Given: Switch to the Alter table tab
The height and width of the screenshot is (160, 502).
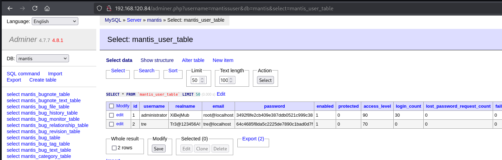Looking at the screenshot, I should 193,60.
